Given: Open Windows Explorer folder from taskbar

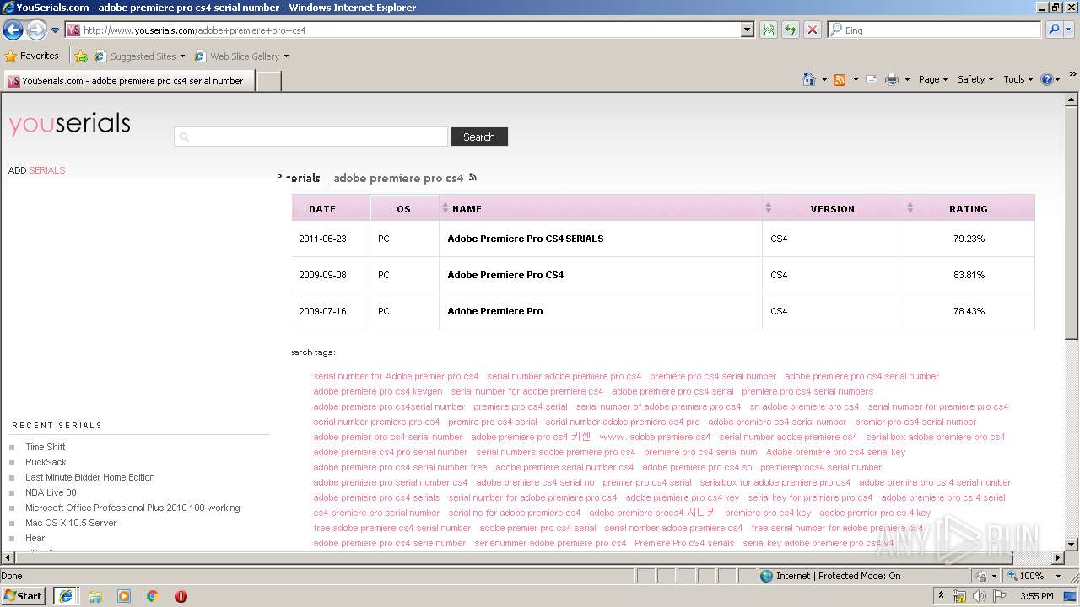Looking at the screenshot, I should coord(95,596).
